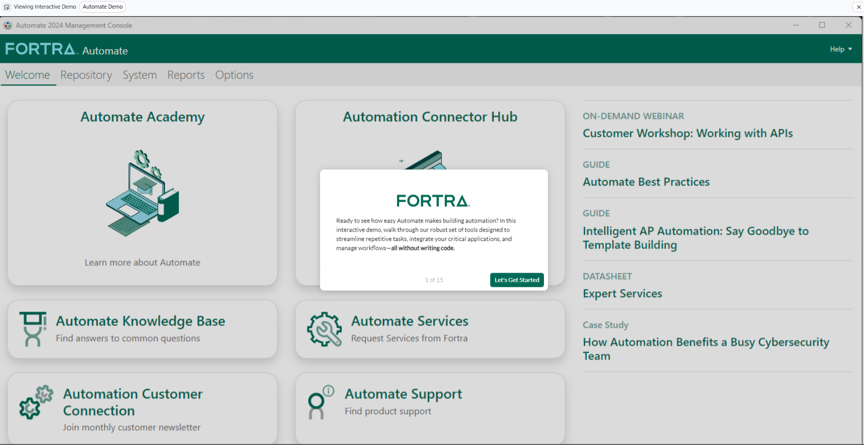Close the interactive demo viewer with X
The image size is (864, 445).
[x=858, y=7]
